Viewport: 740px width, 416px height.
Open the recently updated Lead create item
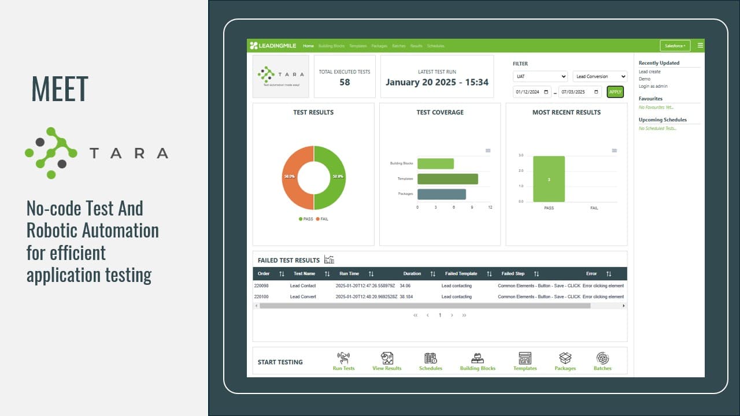(x=649, y=72)
